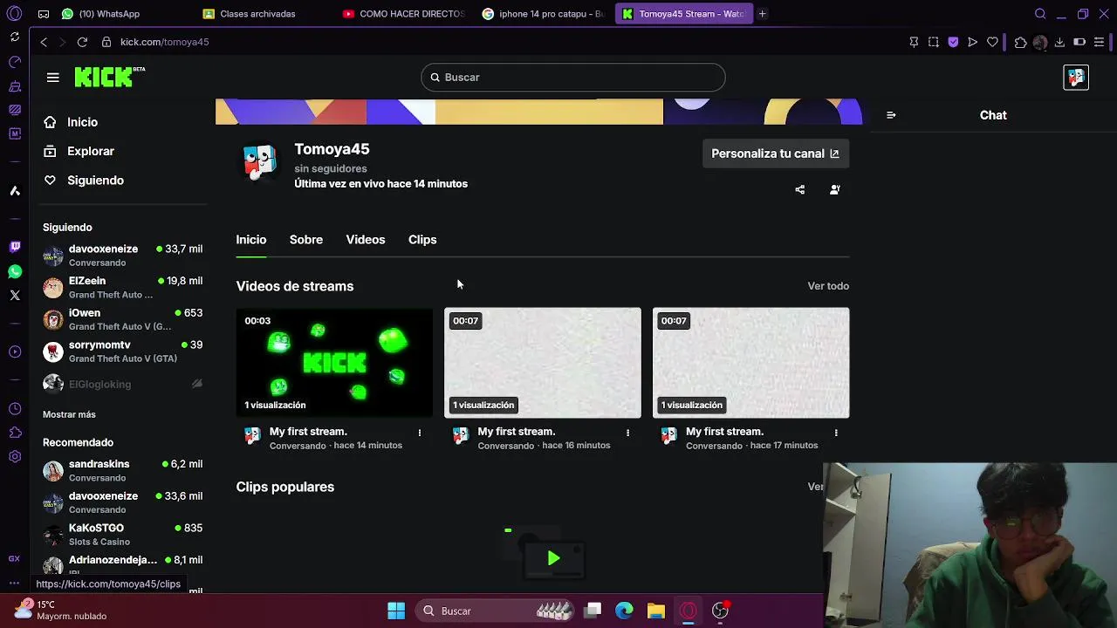
Task: Open Opera sidebar Settings gear
Action: pos(15,456)
